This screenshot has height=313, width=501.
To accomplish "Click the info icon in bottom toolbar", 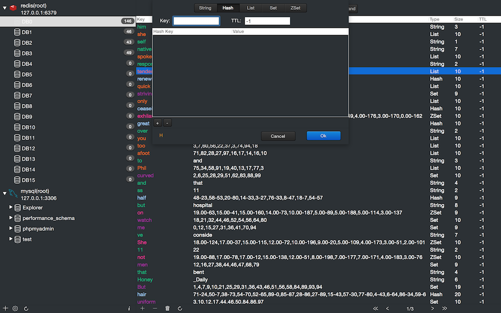I will [x=129, y=309].
